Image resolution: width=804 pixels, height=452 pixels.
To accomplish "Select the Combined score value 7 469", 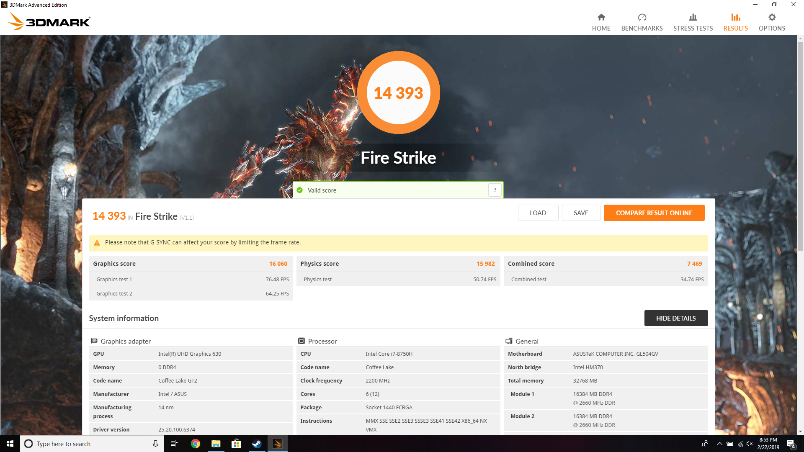I will 694,264.
